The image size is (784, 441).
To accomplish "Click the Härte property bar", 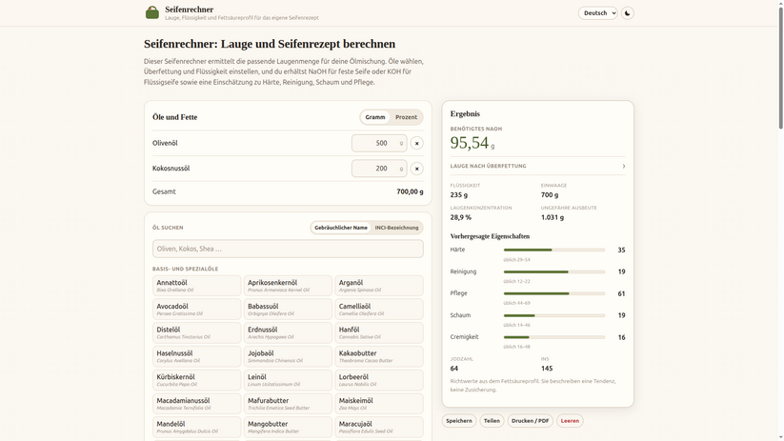I will [554, 250].
